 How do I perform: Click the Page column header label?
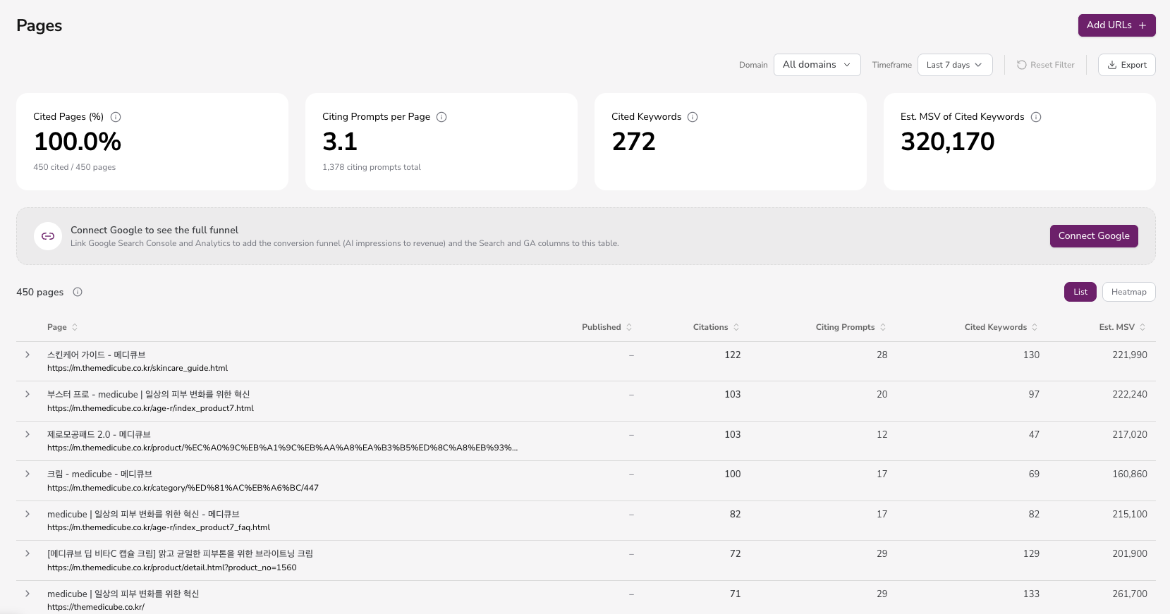[57, 327]
